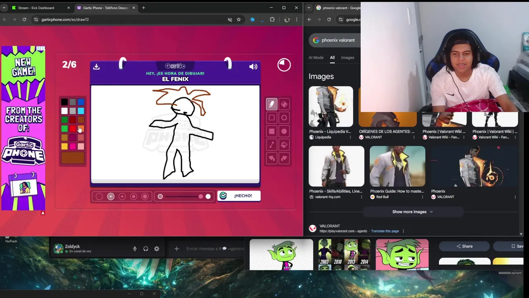Choose the empty rectangle shape tool
529x298 pixels.
click(272, 118)
